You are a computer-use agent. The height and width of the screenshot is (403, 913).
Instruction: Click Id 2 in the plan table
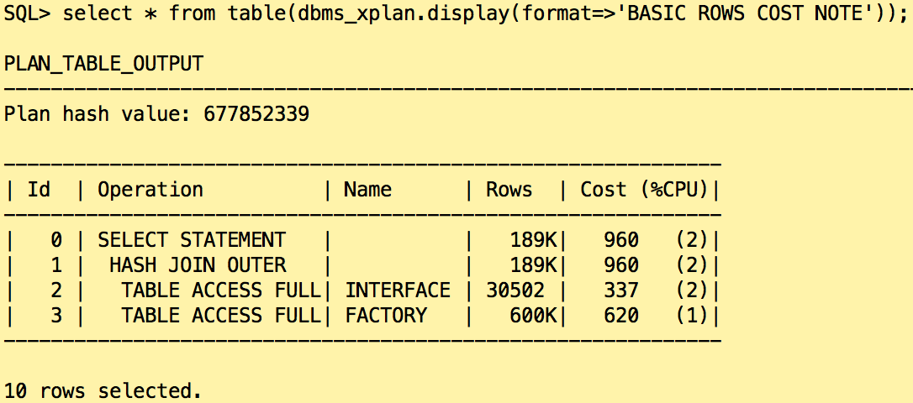click(x=56, y=290)
